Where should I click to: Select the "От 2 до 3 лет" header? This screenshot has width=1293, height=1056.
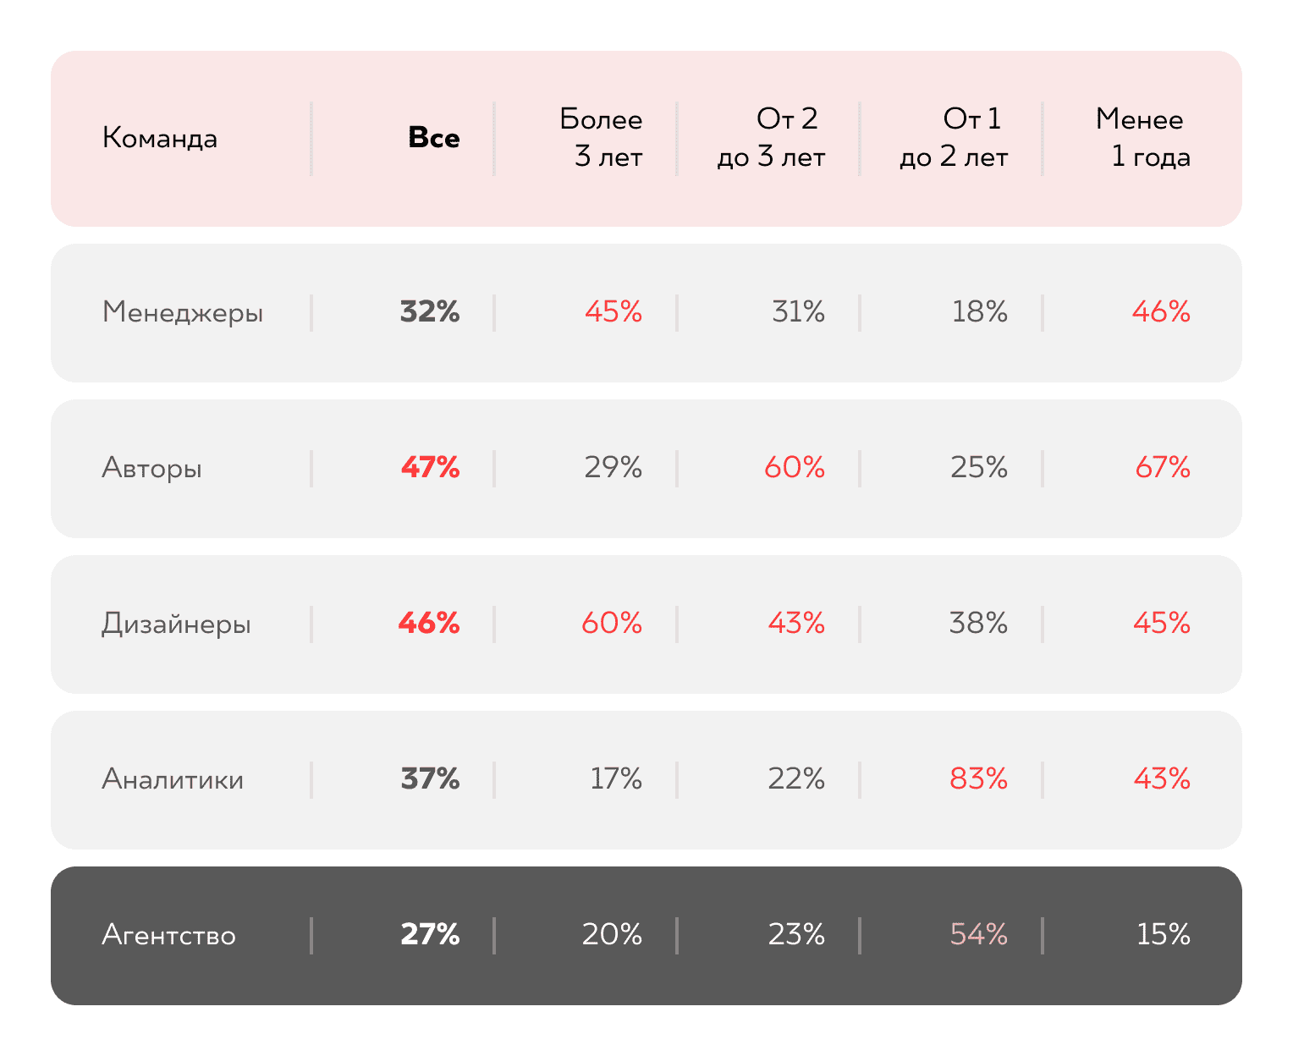[x=772, y=138]
